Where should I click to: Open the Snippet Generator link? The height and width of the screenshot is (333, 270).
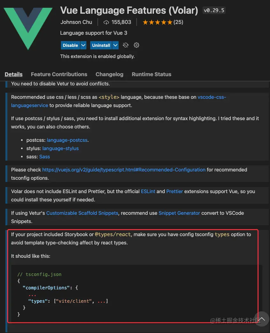click(x=179, y=213)
